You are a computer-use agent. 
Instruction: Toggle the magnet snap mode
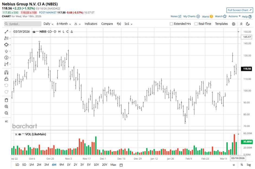[x=6, y=72]
